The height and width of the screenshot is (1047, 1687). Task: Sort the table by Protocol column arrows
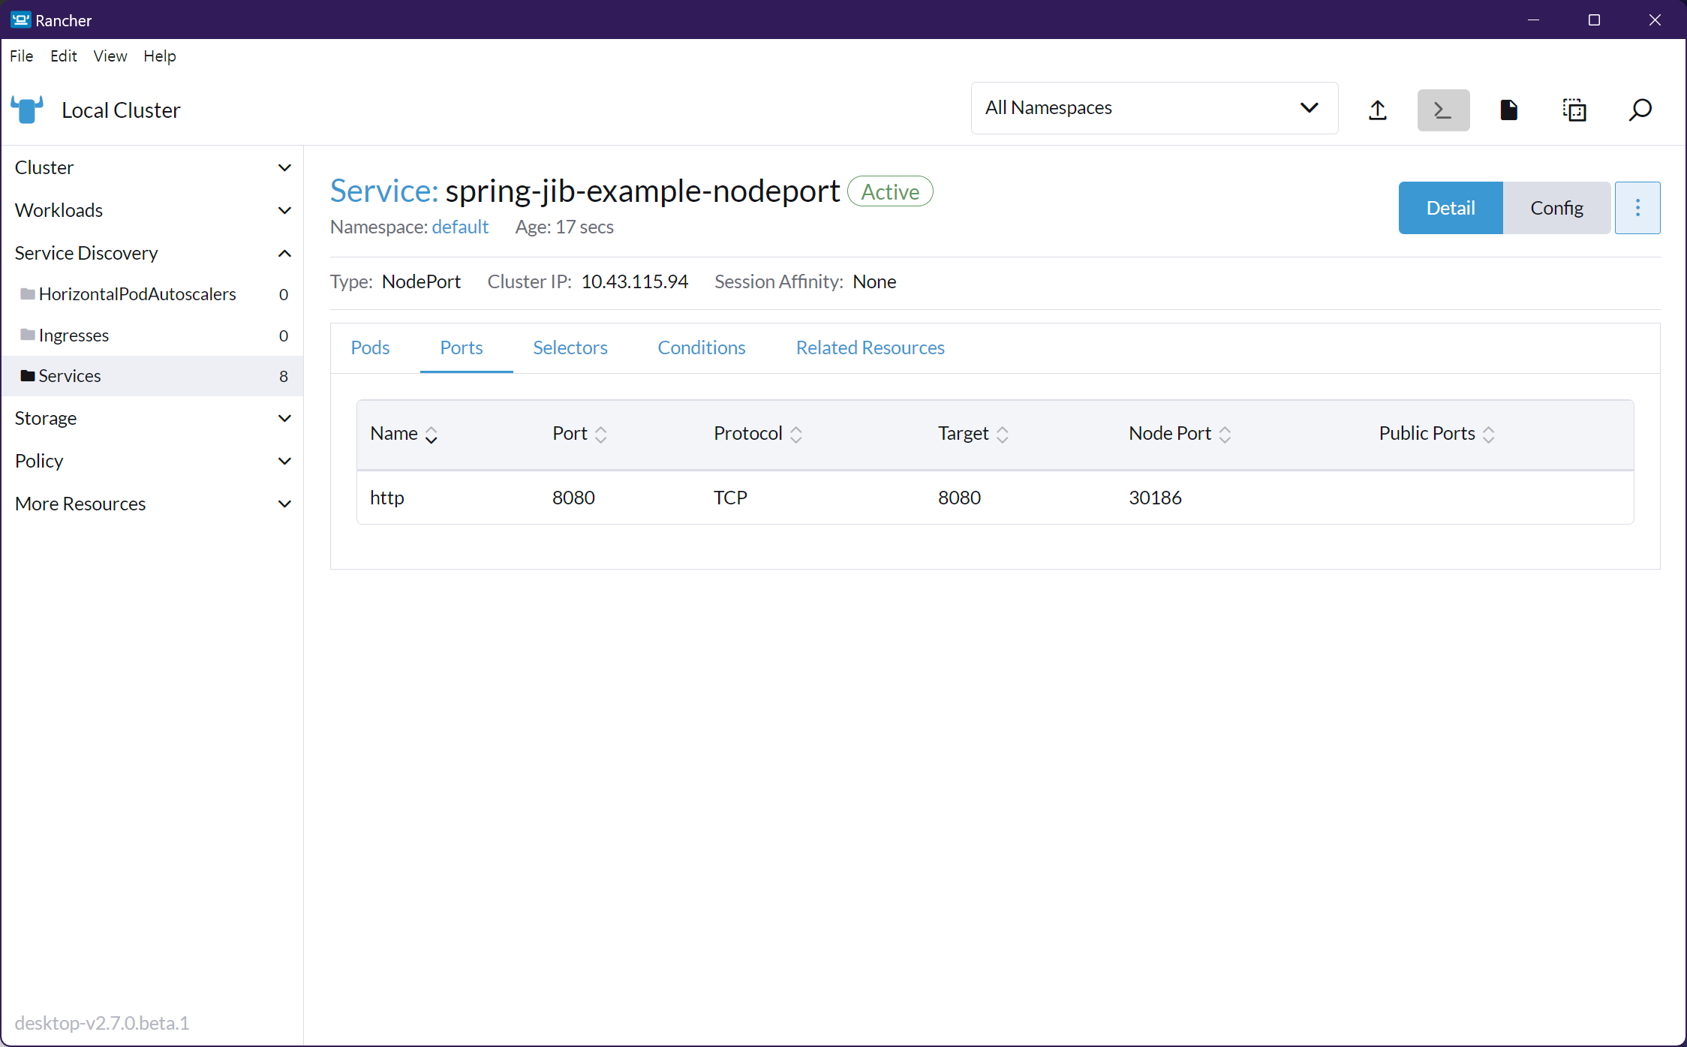pos(796,435)
